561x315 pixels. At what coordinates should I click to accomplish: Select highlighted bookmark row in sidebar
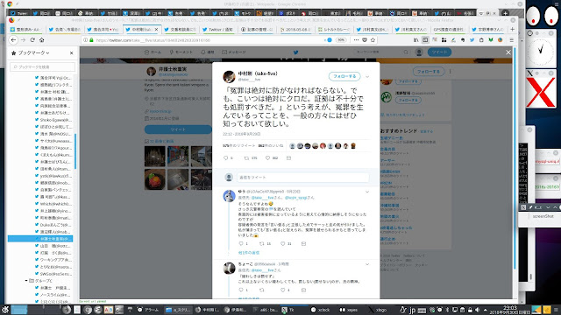[40, 239]
